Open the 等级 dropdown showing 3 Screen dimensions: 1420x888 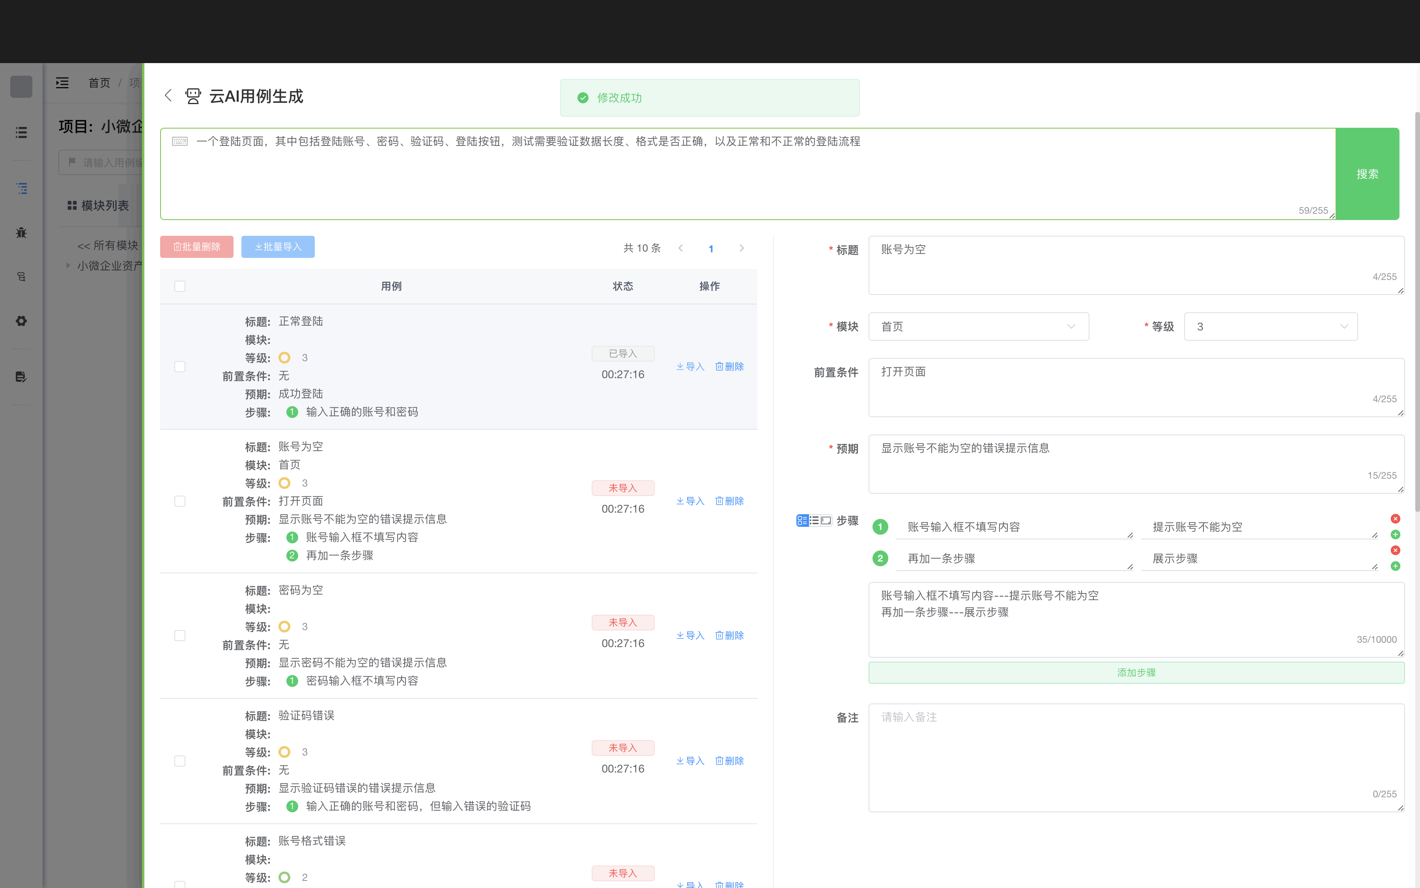(x=1270, y=326)
